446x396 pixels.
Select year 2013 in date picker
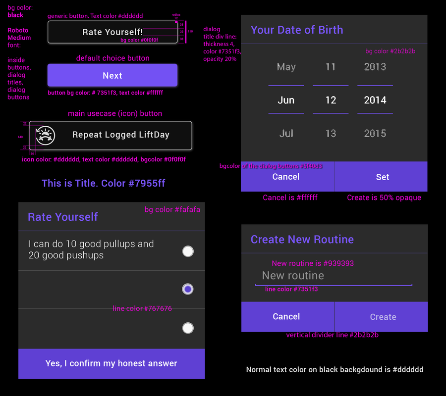point(375,67)
